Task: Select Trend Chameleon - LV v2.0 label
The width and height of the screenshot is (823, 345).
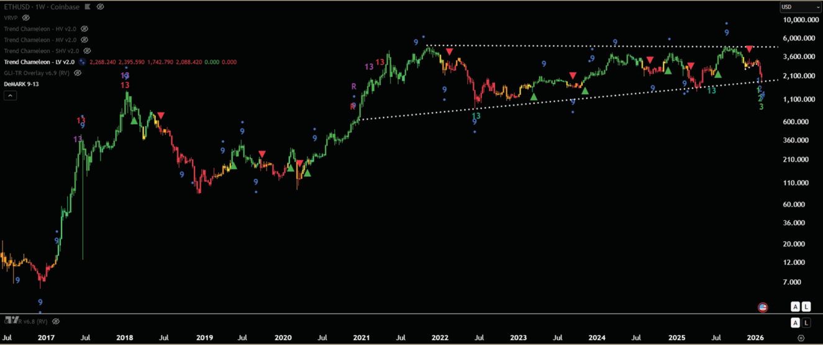Action: coord(39,62)
